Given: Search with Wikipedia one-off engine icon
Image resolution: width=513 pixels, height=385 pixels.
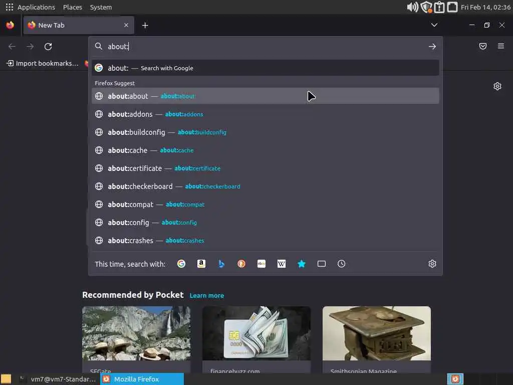Looking at the screenshot, I should coord(282,264).
